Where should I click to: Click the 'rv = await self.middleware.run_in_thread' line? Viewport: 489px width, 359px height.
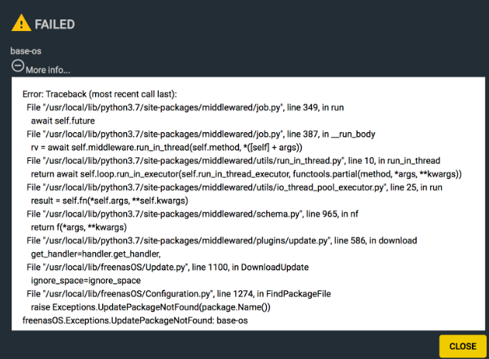pos(166,147)
